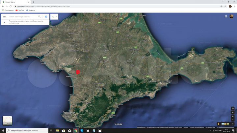237x133 pixels.
Task: Drop the Pegman Street View icon
Action: click(x=219, y=124)
